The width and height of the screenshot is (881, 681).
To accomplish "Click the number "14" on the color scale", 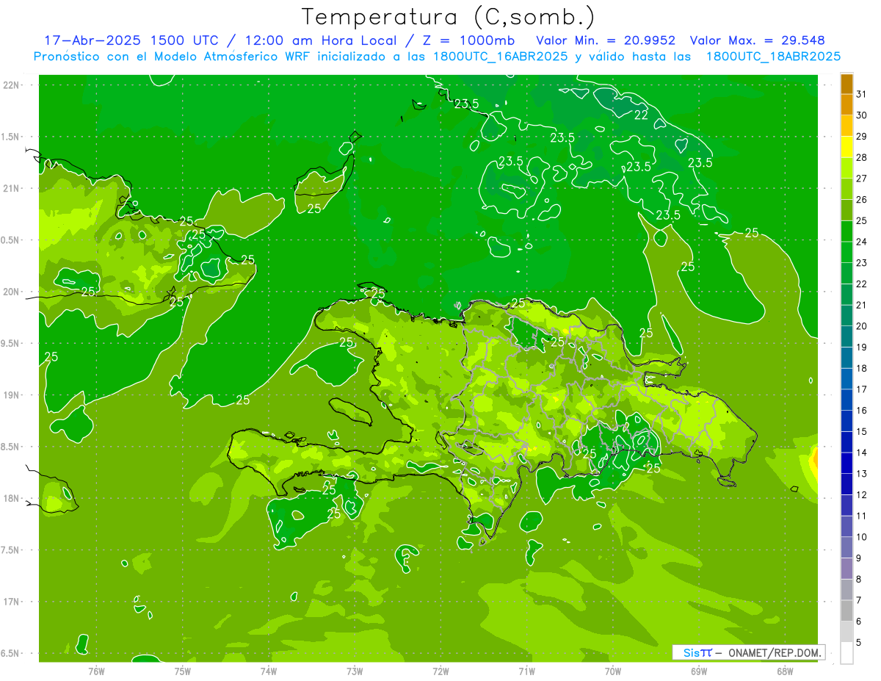I will pos(861,453).
